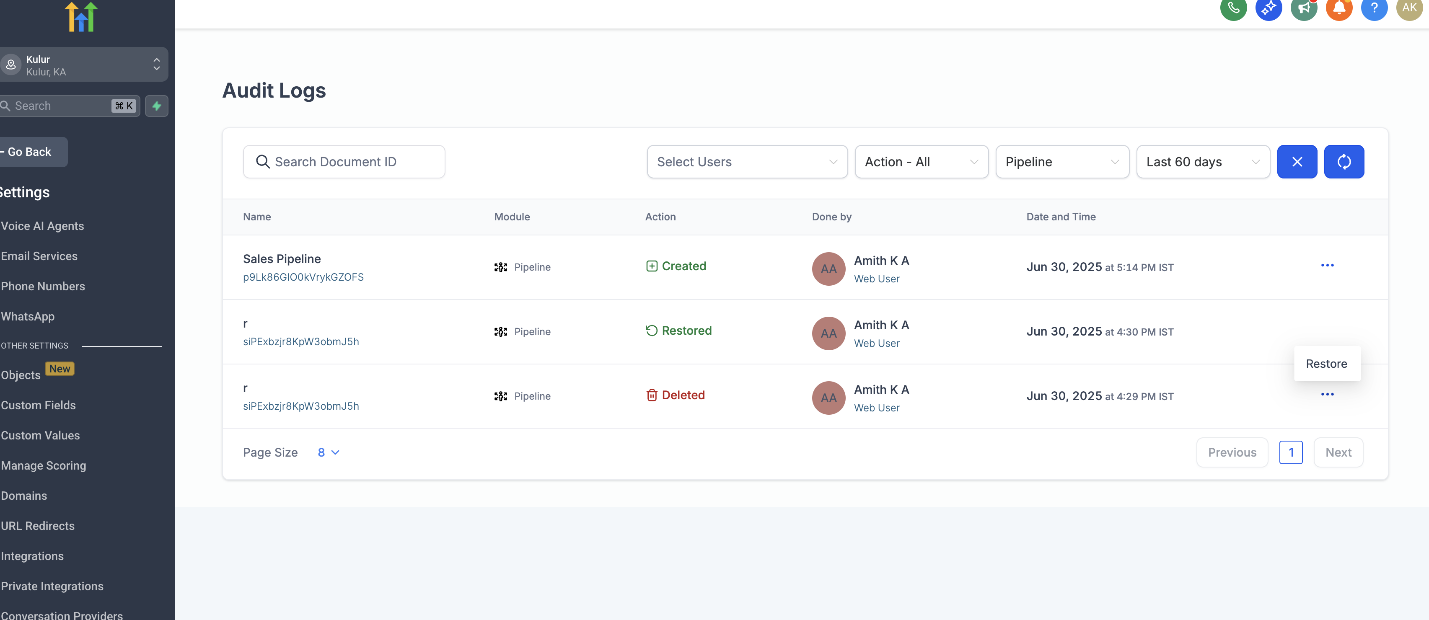The height and width of the screenshot is (620, 1429).
Task: Clear filters with the blue X button
Action: [1297, 162]
